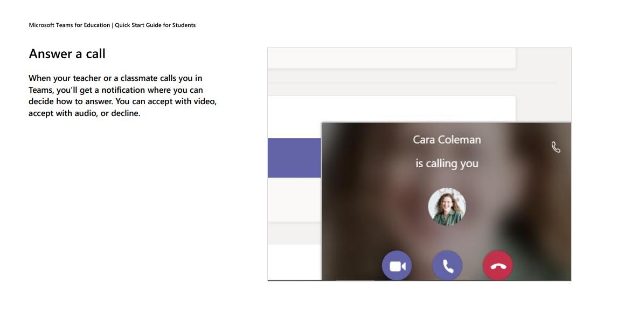Click the phone outline icon in notification corner

coord(556,147)
